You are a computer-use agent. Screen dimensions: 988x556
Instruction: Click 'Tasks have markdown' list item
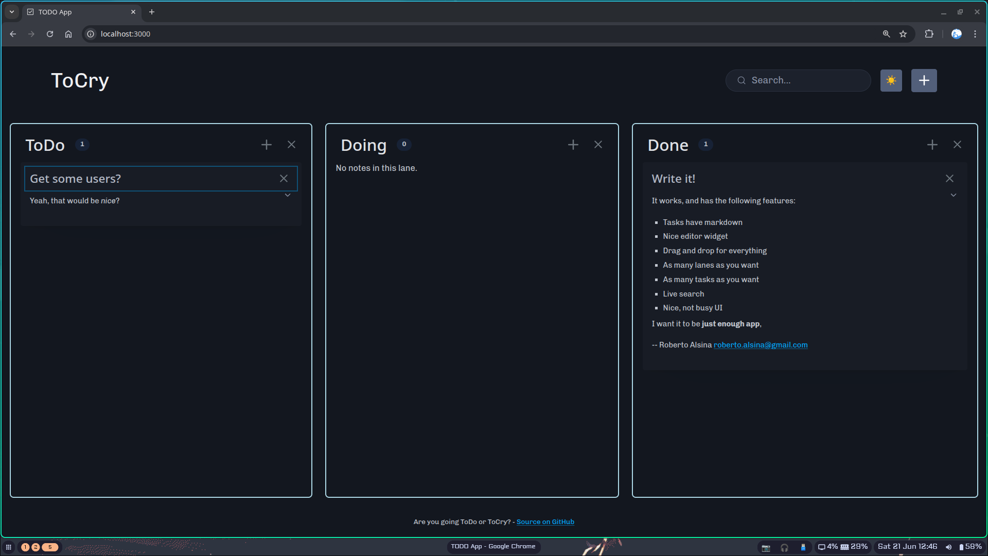pos(702,222)
